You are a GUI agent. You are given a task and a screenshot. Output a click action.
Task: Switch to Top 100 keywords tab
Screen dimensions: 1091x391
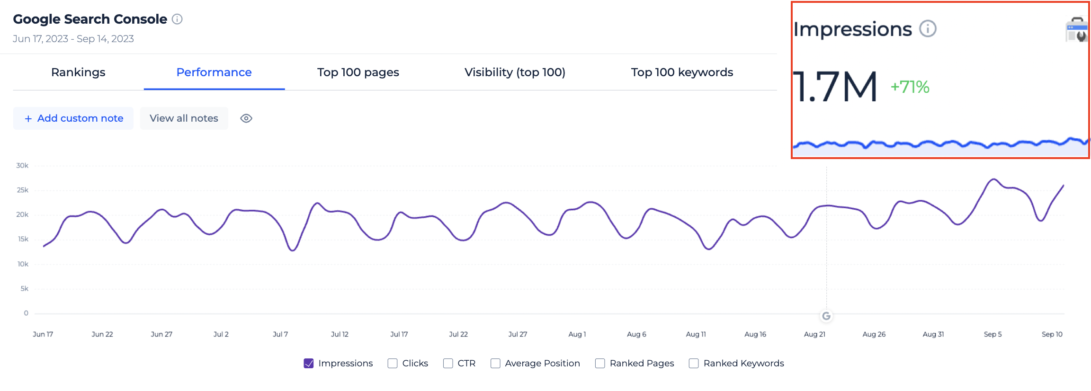click(x=682, y=72)
